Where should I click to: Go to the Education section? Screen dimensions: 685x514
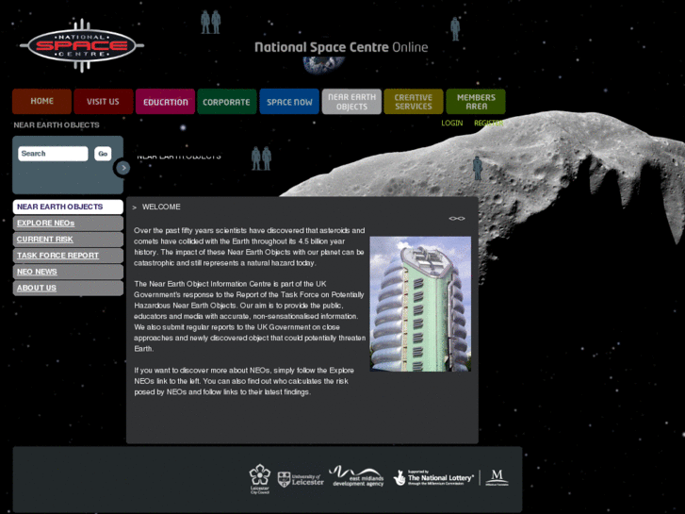pyautogui.click(x=166, y=101)
